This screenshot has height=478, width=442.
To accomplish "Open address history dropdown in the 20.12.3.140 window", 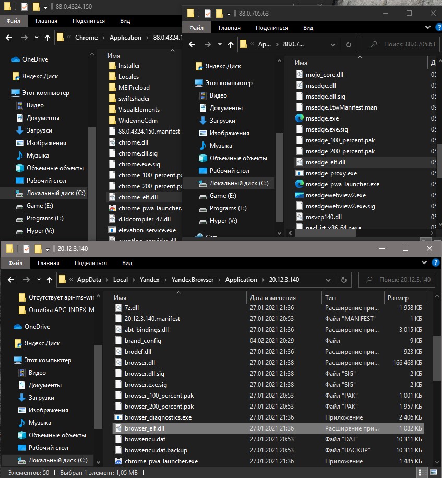I will coord(328,280).
